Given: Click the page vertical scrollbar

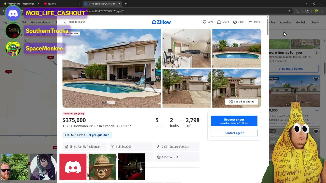Looking at the screenshot, I should click(x=267, y=25).
